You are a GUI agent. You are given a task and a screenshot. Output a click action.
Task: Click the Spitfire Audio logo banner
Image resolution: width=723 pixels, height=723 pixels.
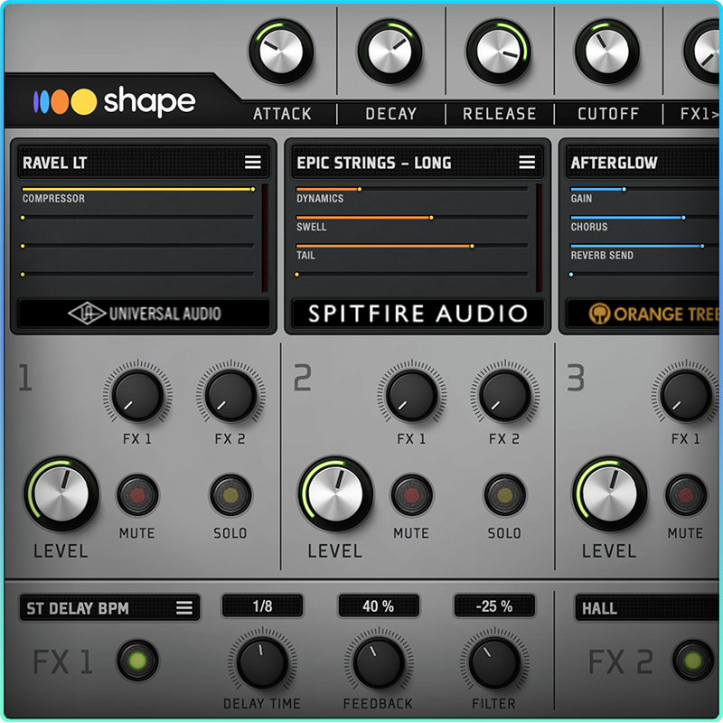[418, 314]
